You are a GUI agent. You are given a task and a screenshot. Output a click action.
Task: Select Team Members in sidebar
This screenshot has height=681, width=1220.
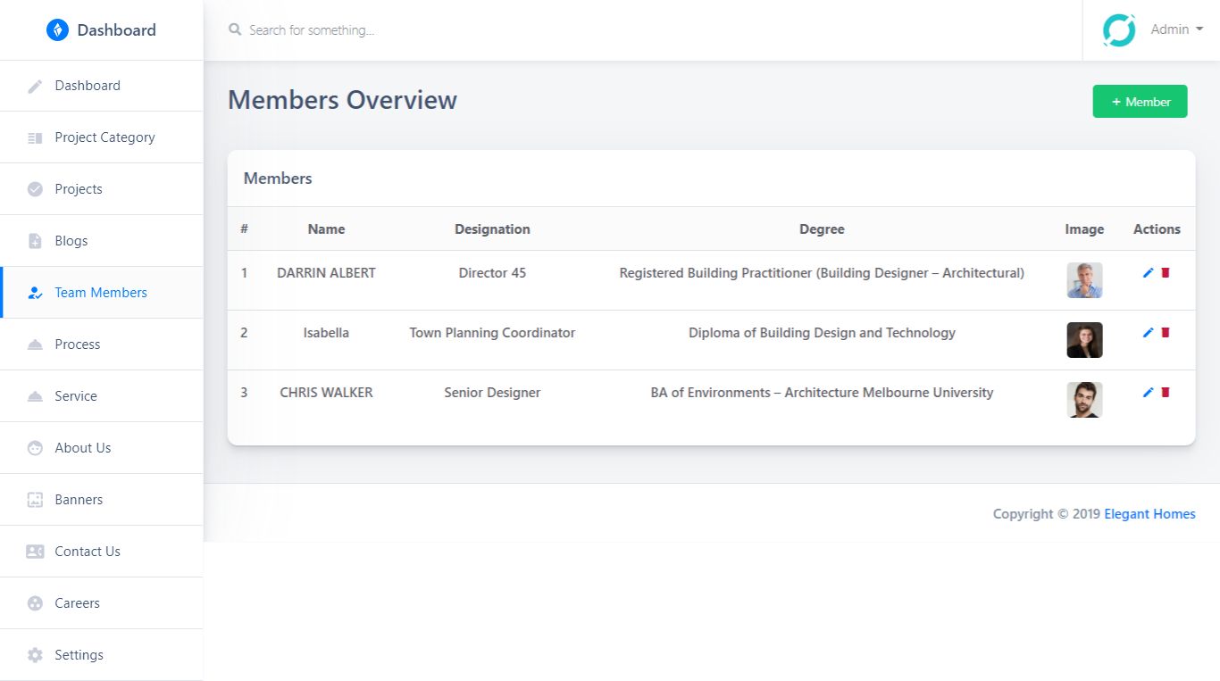tap(101, 293)
